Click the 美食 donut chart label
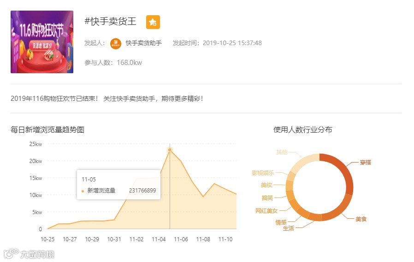 (361, 219)
